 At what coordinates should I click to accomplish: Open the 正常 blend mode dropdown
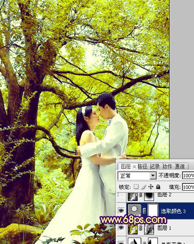click(137, 176)
